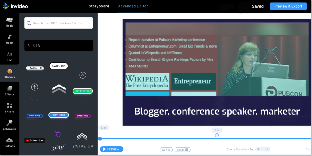Viewport: 312px width, 156px height.
Task: Open the Uploads panel
Action: point(9,142)
